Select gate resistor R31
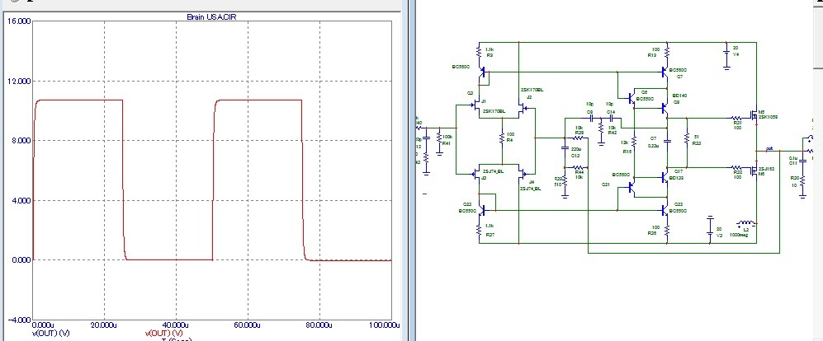 click(x=738, y=117)
